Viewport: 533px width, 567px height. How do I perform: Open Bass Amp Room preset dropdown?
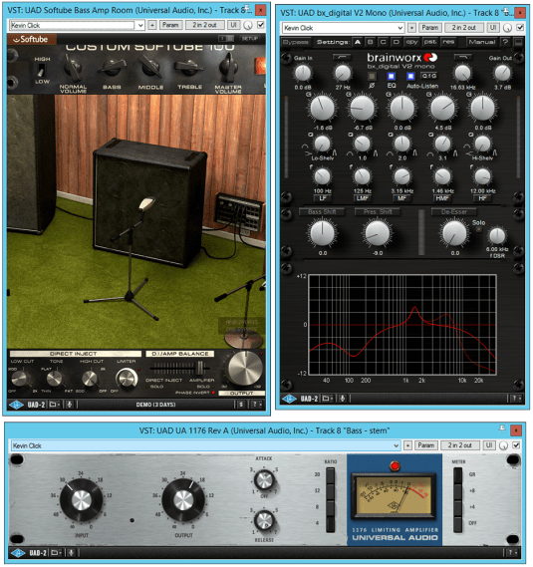pyautogui.click(x=140, y=25)
